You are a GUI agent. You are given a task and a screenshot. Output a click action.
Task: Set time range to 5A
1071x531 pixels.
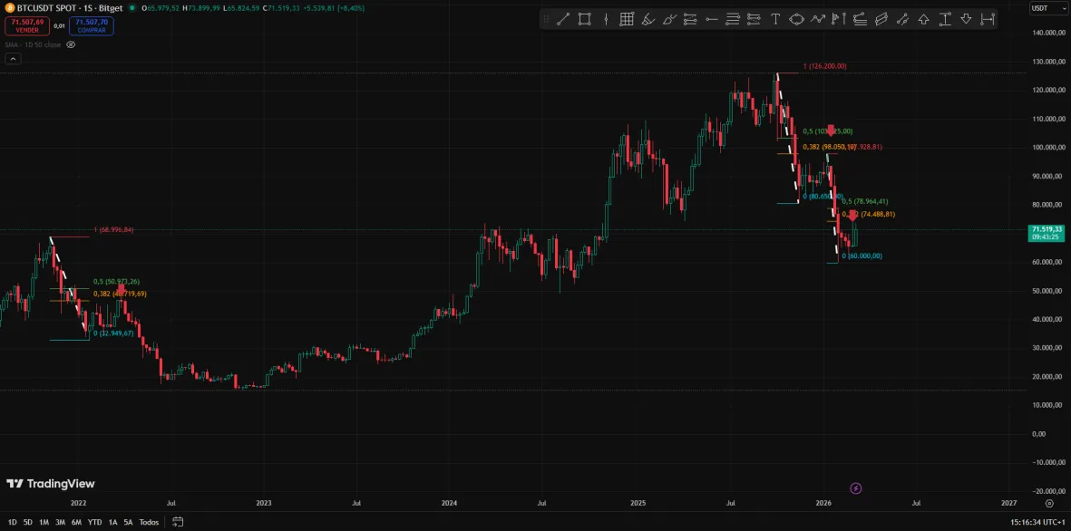(128, 522)
